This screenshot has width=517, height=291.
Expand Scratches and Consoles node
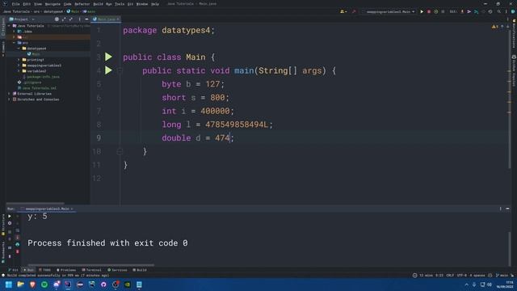9,99
